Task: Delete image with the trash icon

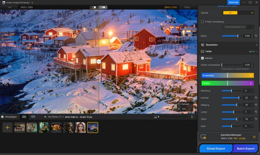Action: click(192, 117)
